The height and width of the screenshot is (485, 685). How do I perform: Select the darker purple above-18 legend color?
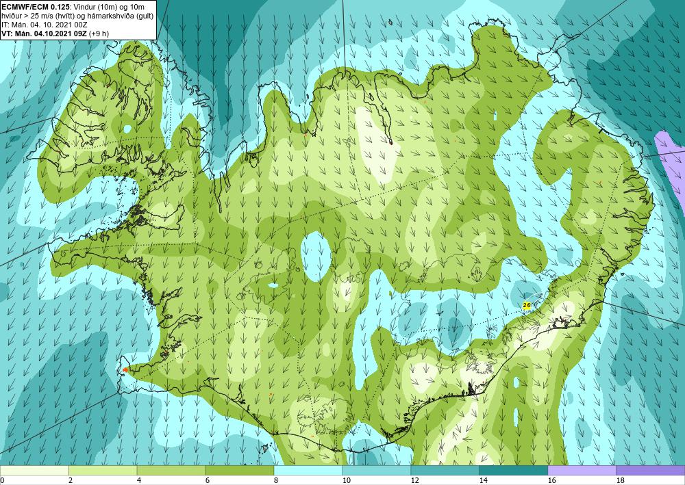(651, 470)
